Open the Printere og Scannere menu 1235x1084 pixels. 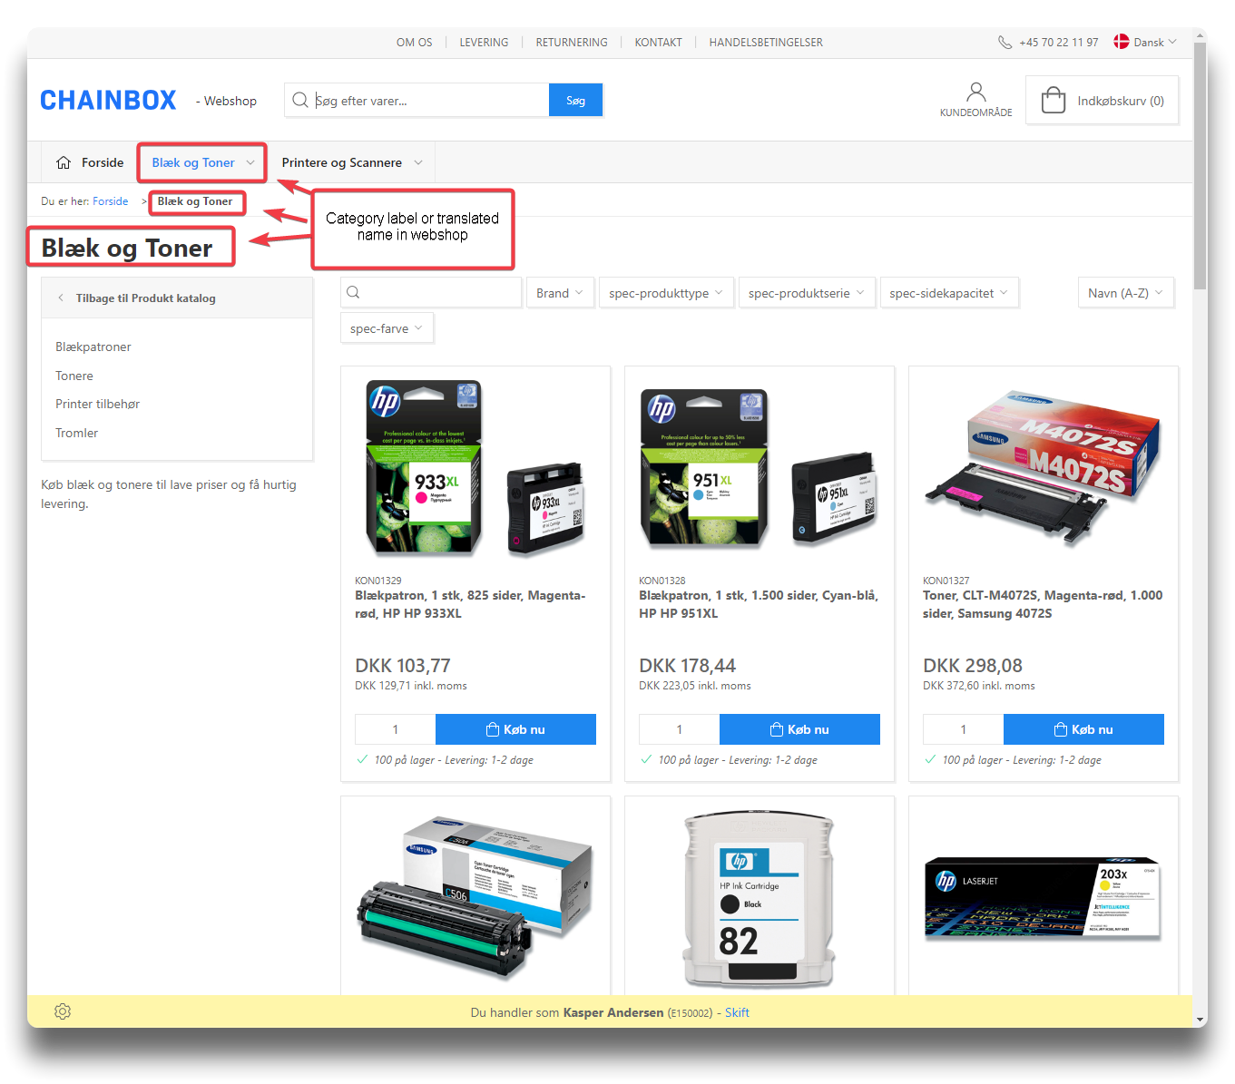coord(351,162)
